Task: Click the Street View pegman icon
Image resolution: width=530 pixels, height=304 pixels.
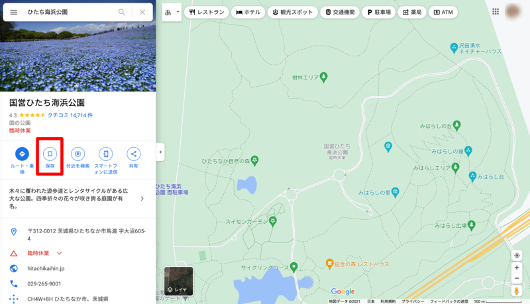Action: (x=517, y=291)
